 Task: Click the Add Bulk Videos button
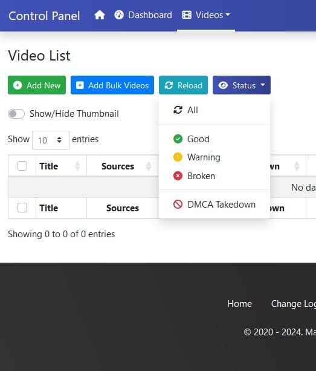tap(112, 85)
